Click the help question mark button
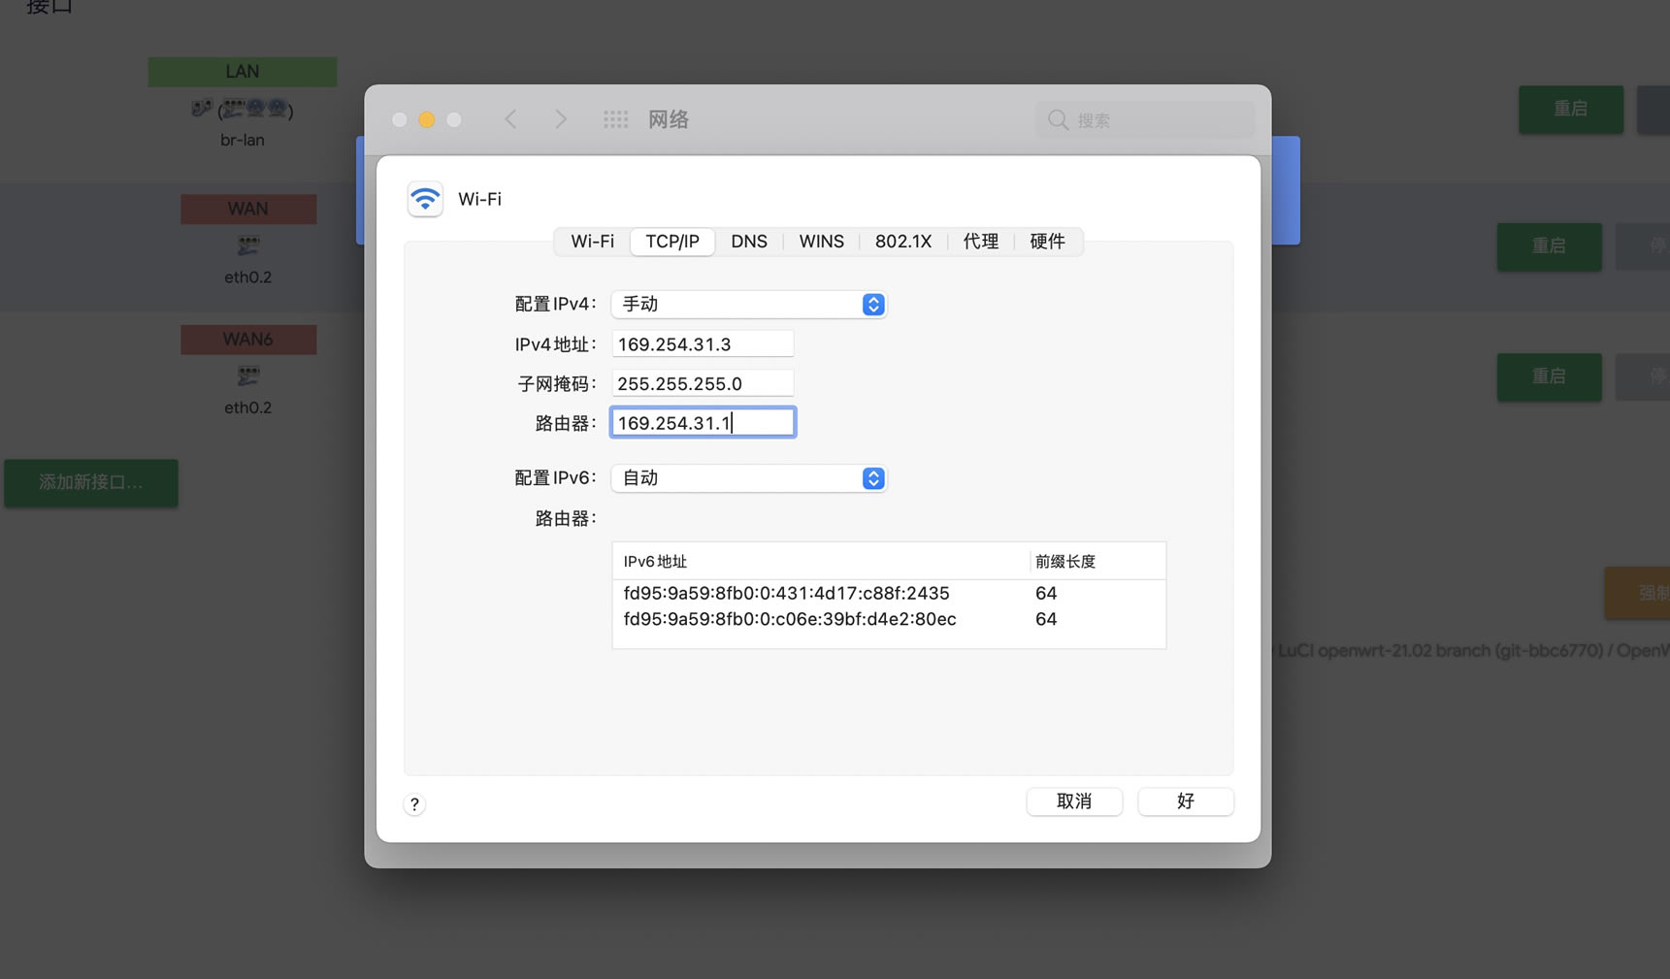This screenshot has height=979, width=1670. [414, 804]
